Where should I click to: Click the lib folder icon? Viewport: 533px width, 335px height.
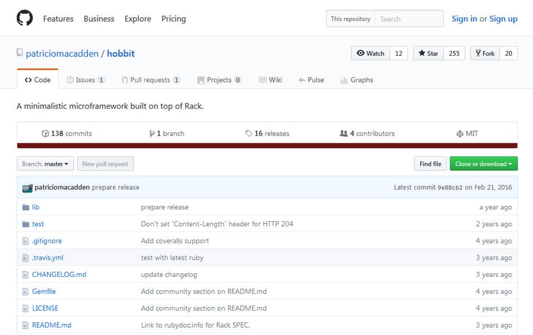point(26,207)
